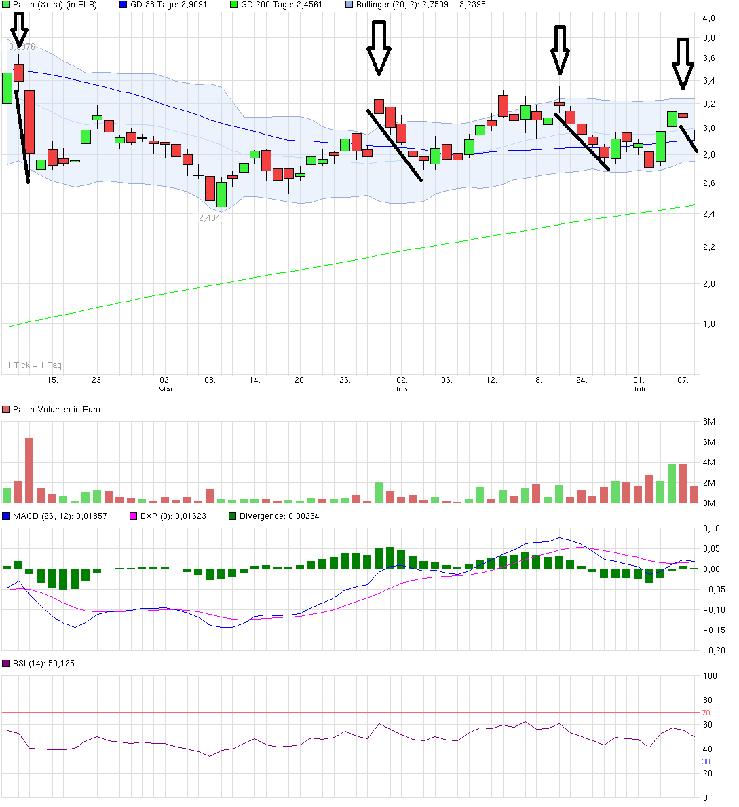Click the '18.' date axis label
Viewport: 739px width, 807px height.
(x=536, y=380)
